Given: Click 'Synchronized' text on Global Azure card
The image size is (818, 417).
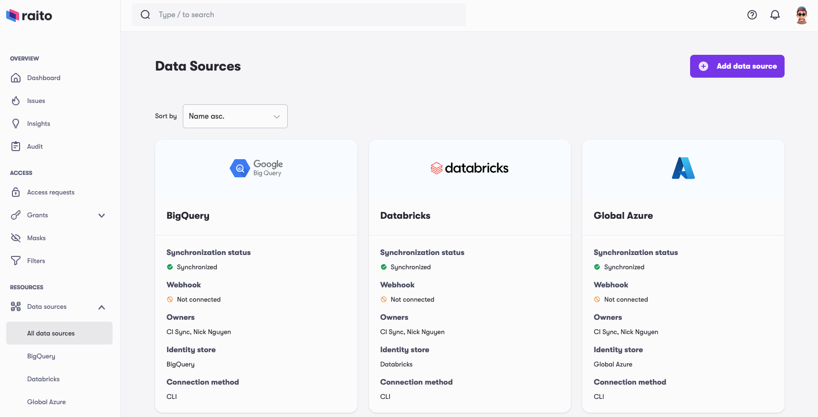Looking at the screenshot, I should coord(624,267).
